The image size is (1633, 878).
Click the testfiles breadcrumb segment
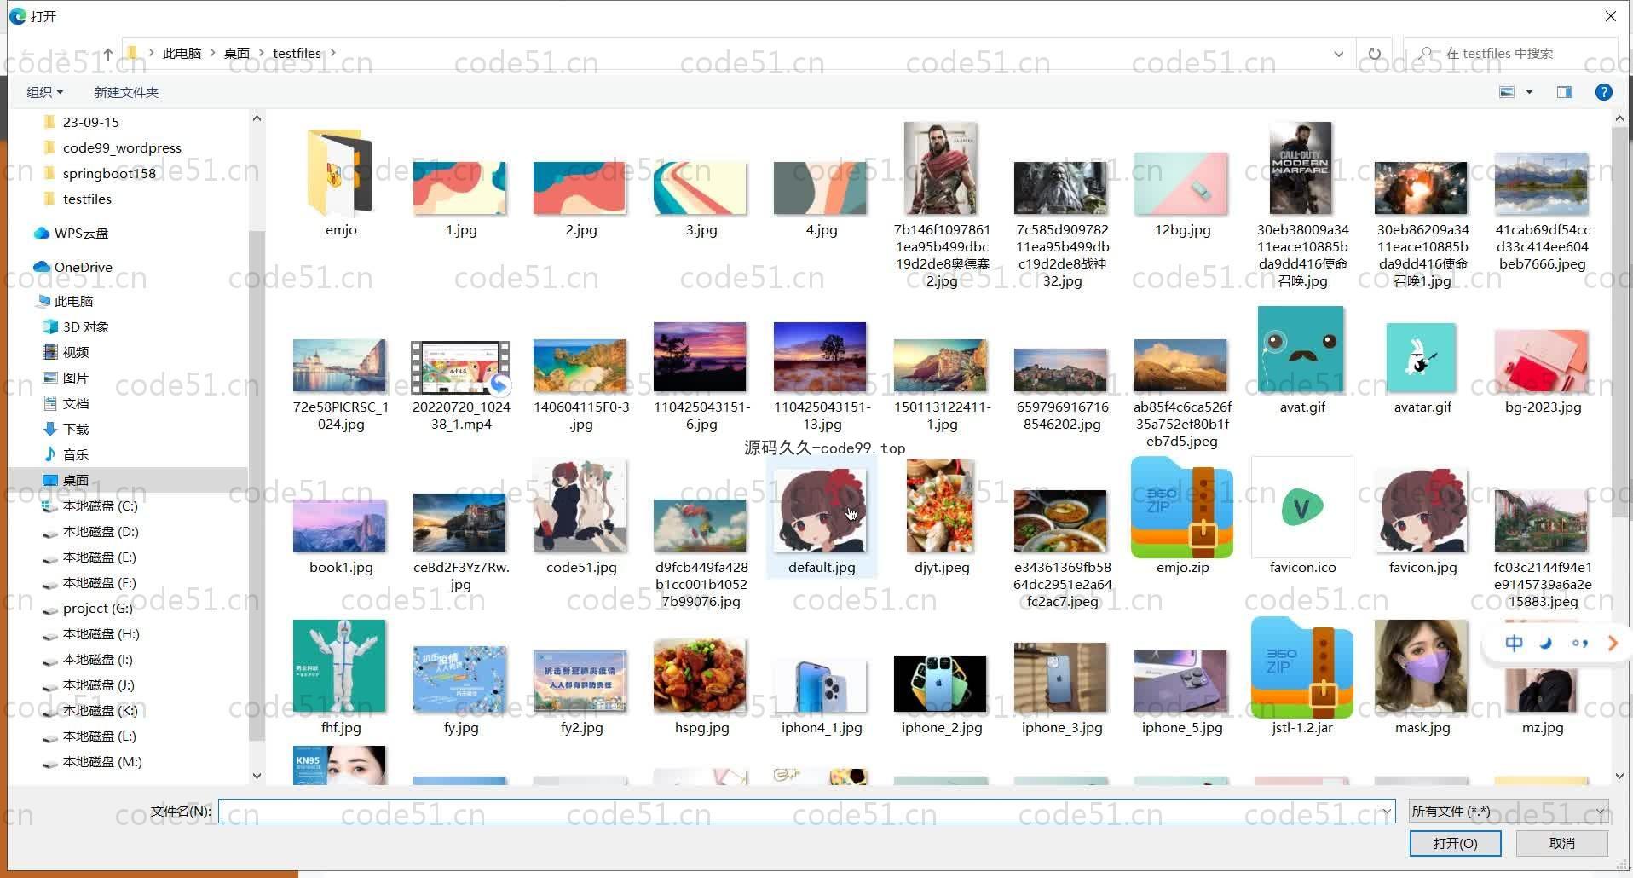[297, 54]
